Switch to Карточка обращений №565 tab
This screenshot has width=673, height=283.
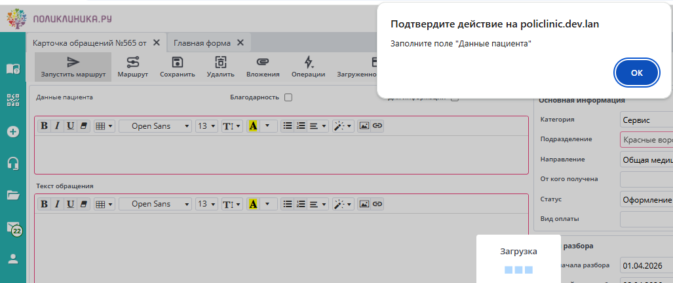coord(90,43)
